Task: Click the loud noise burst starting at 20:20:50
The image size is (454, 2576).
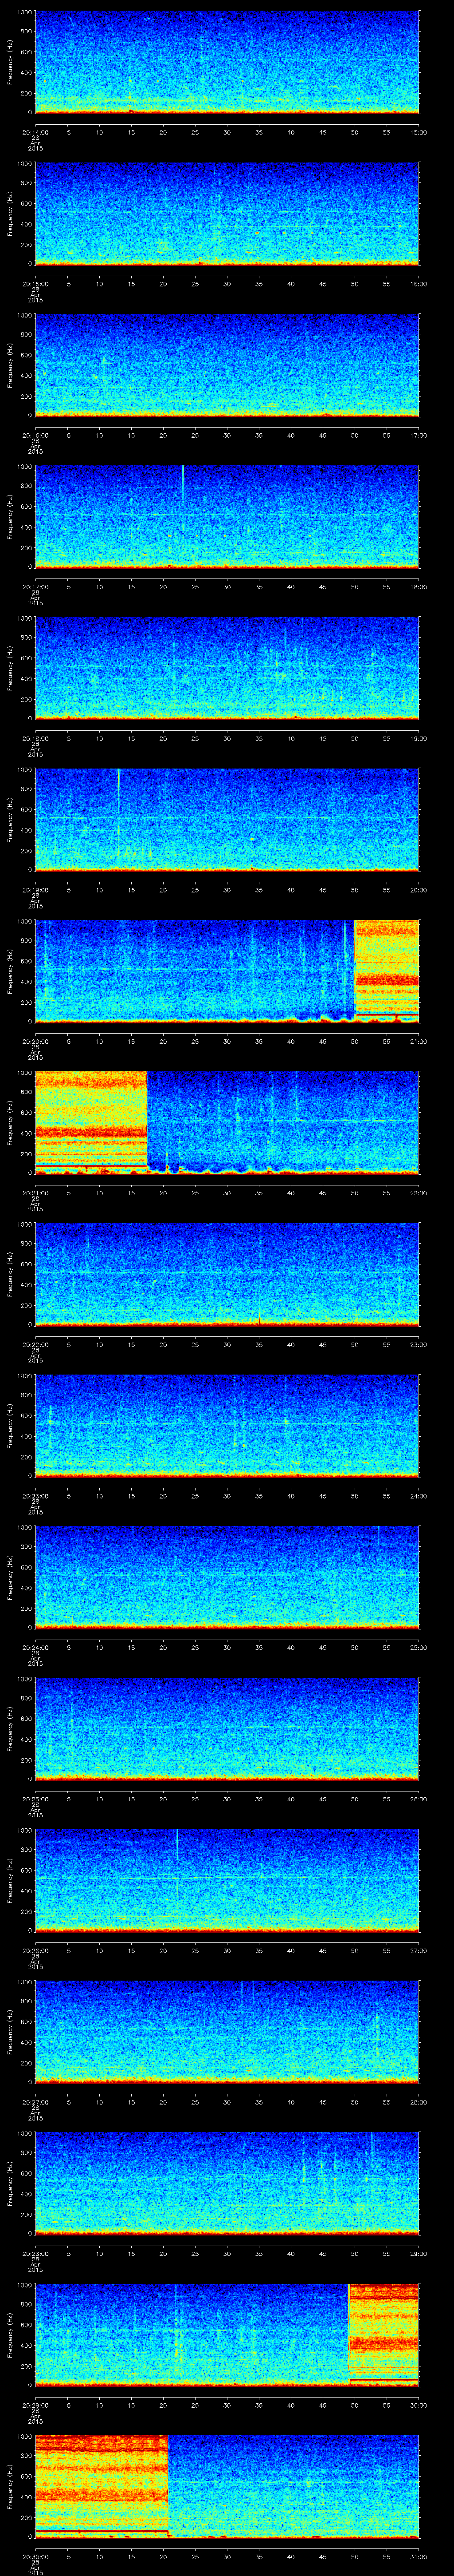Action: (386, 969)
